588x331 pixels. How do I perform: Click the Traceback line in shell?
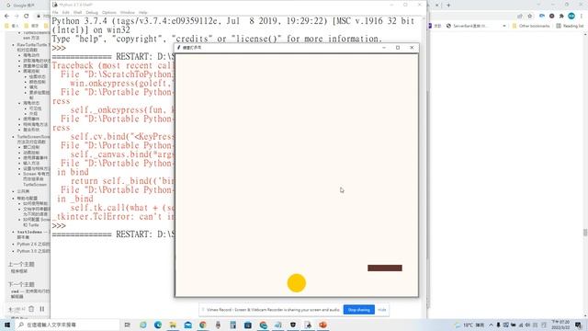(113, 65)
